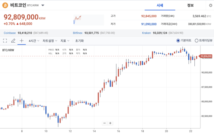Open settings with the gear icon

210,5
